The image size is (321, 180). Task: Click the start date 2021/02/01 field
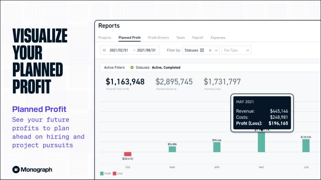pos(119,50)
